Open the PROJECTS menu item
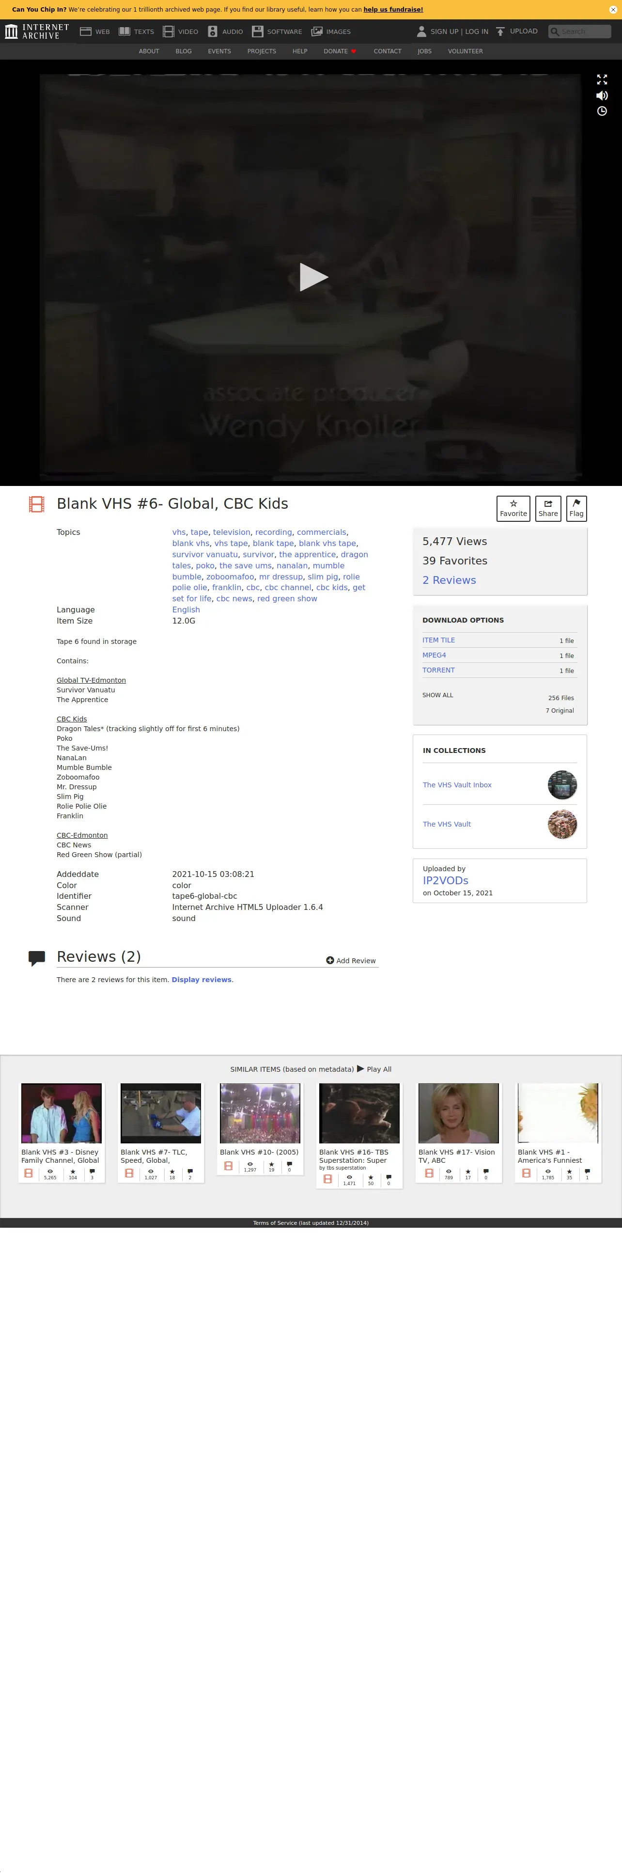Image resolution: width=622 pixels, height=1876 pixels. click(262, 52)
